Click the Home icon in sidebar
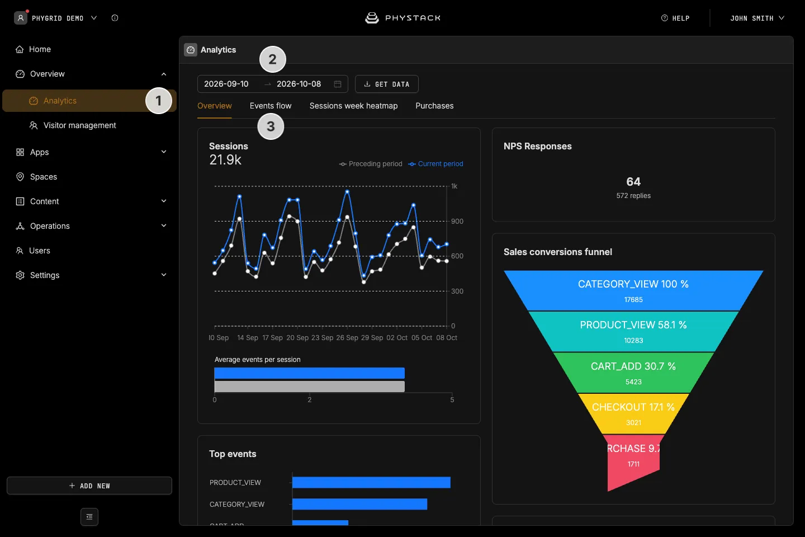 [20, 49]
